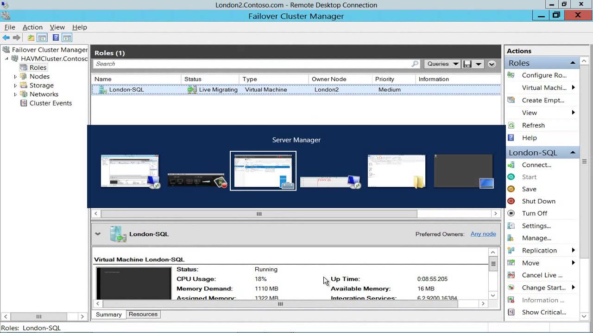
Task: Click the Configure Role action icon
Action: 511,75
